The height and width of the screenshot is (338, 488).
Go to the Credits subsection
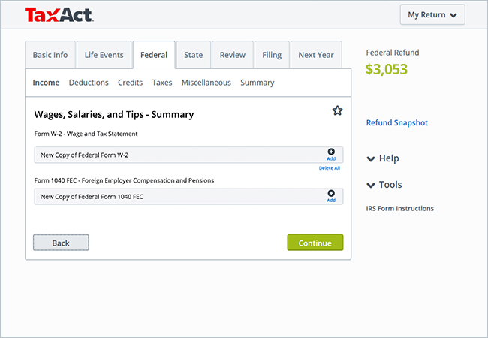(130, 83)
